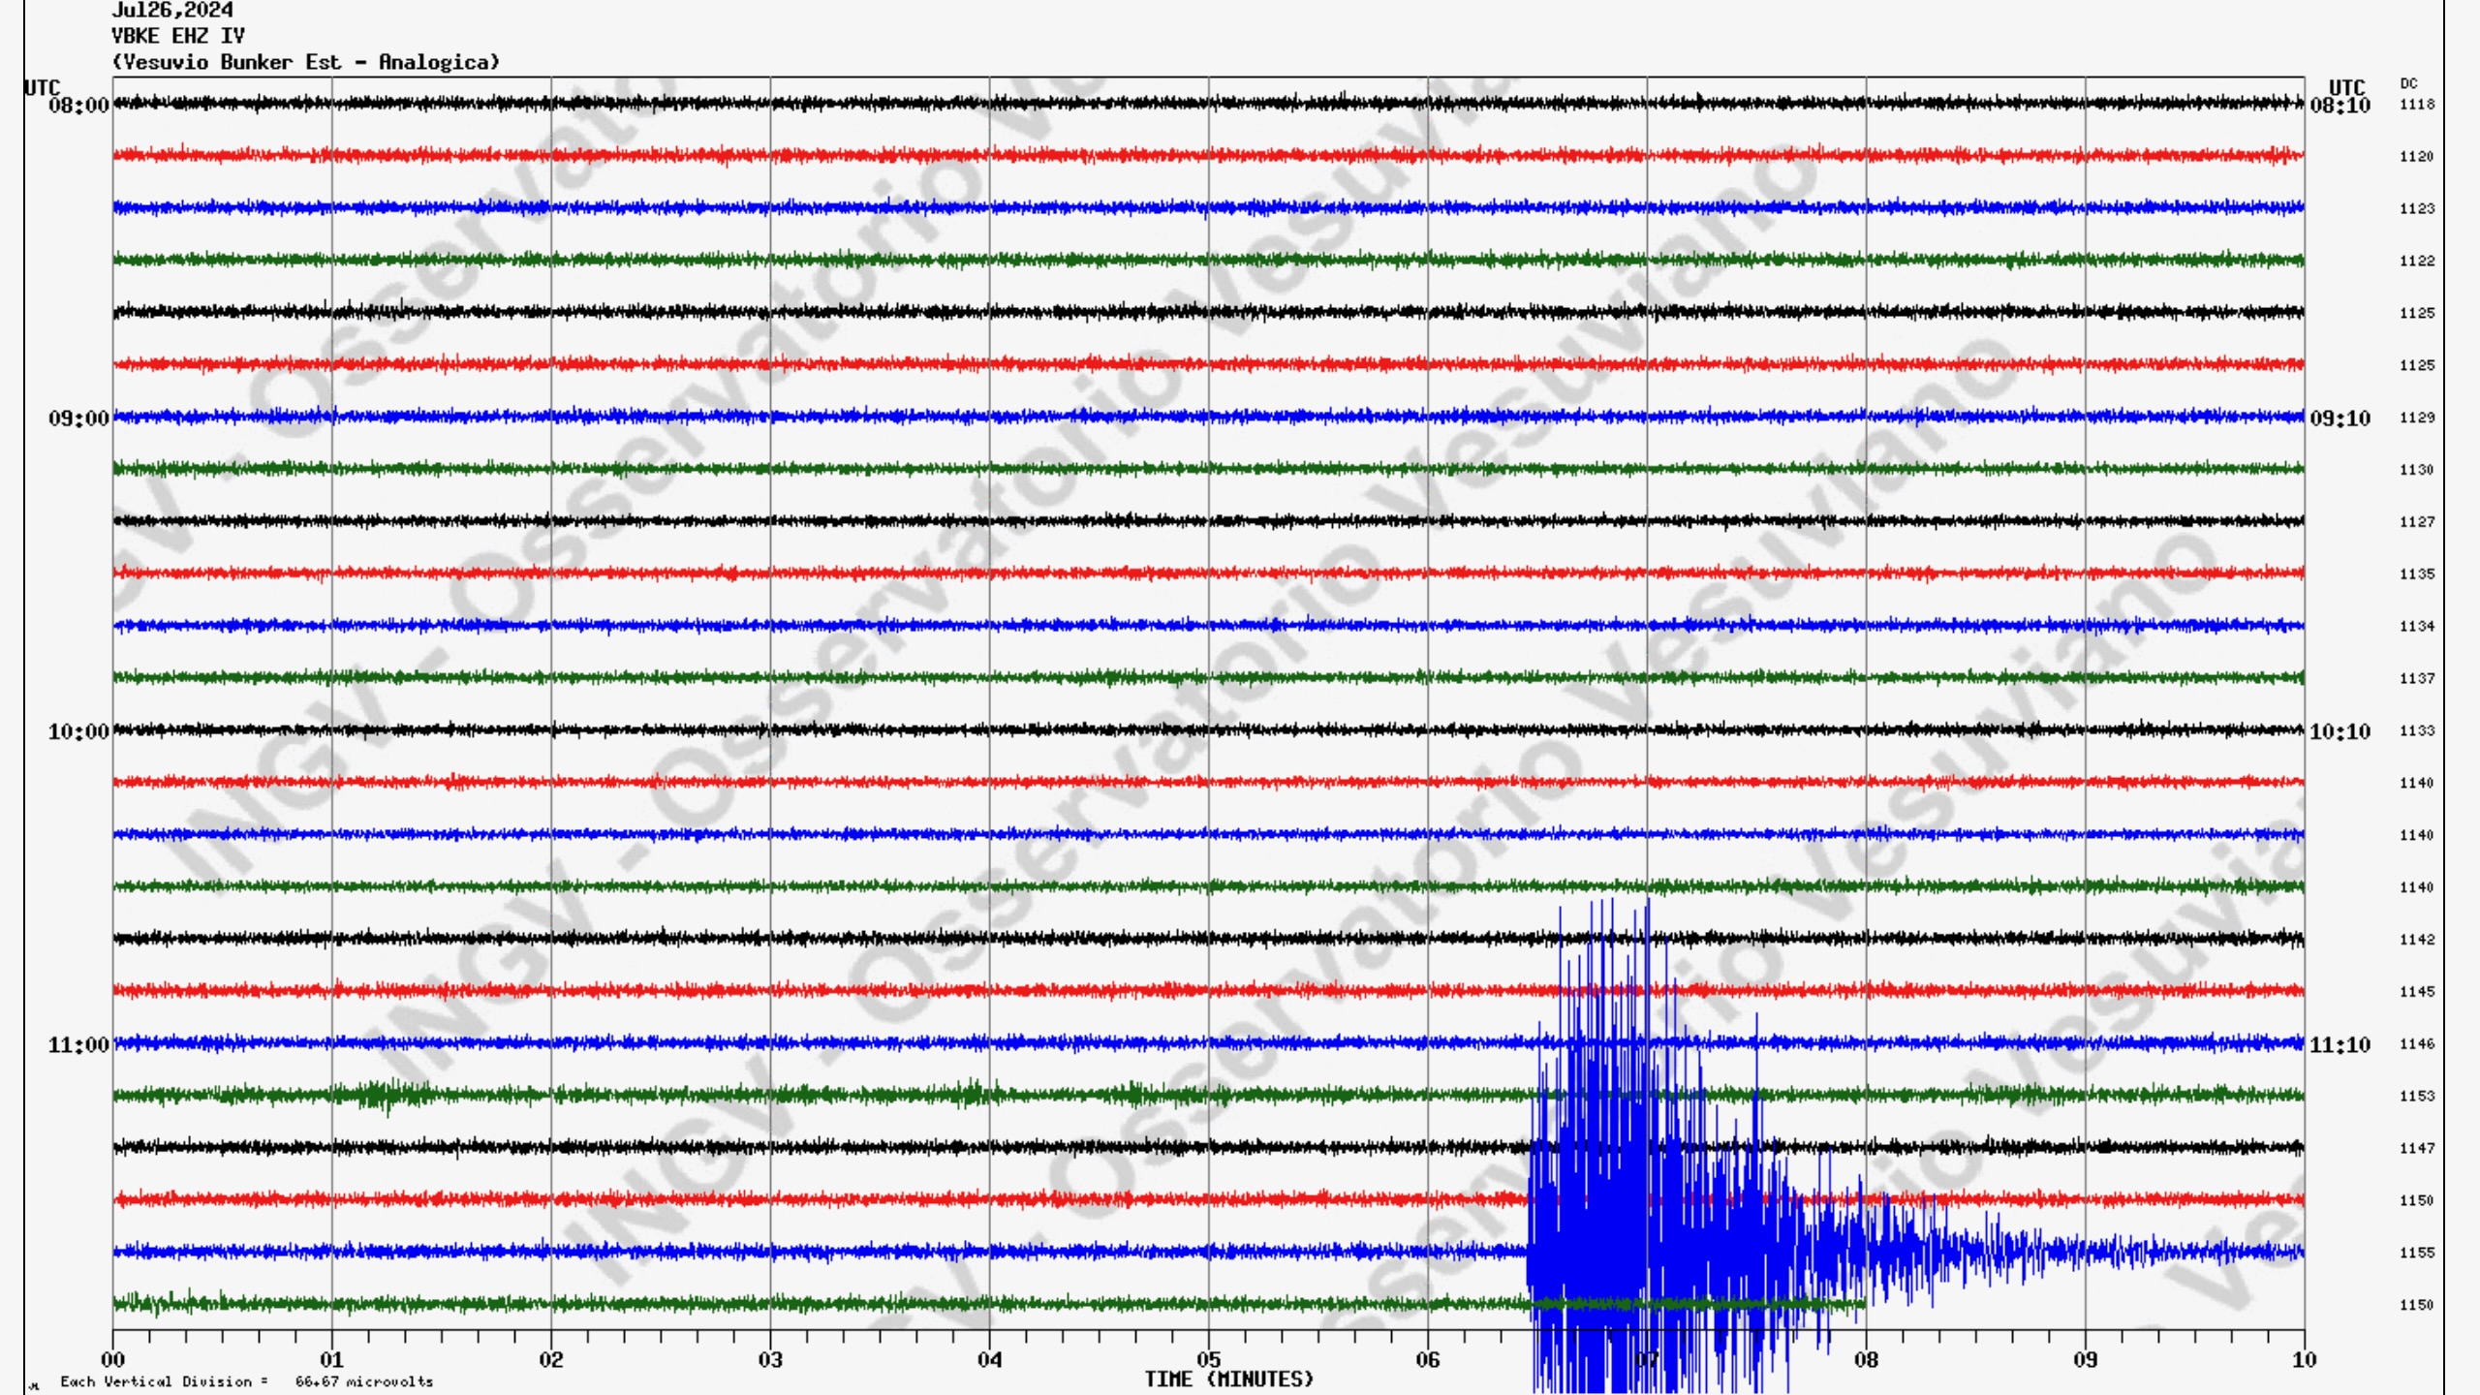Click the 08:10 UTC label on the right
Viewport: 2480px width, 1395px height.
click(x=2340, y=106)
